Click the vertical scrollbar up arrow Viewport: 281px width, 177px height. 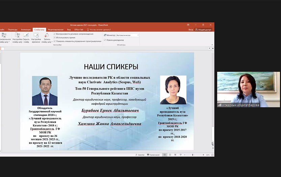tap(213, 52)
